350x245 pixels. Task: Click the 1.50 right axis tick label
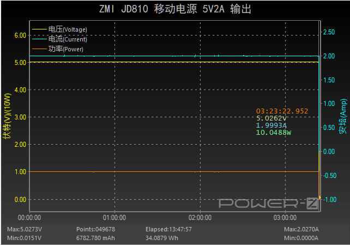point(329,80)
